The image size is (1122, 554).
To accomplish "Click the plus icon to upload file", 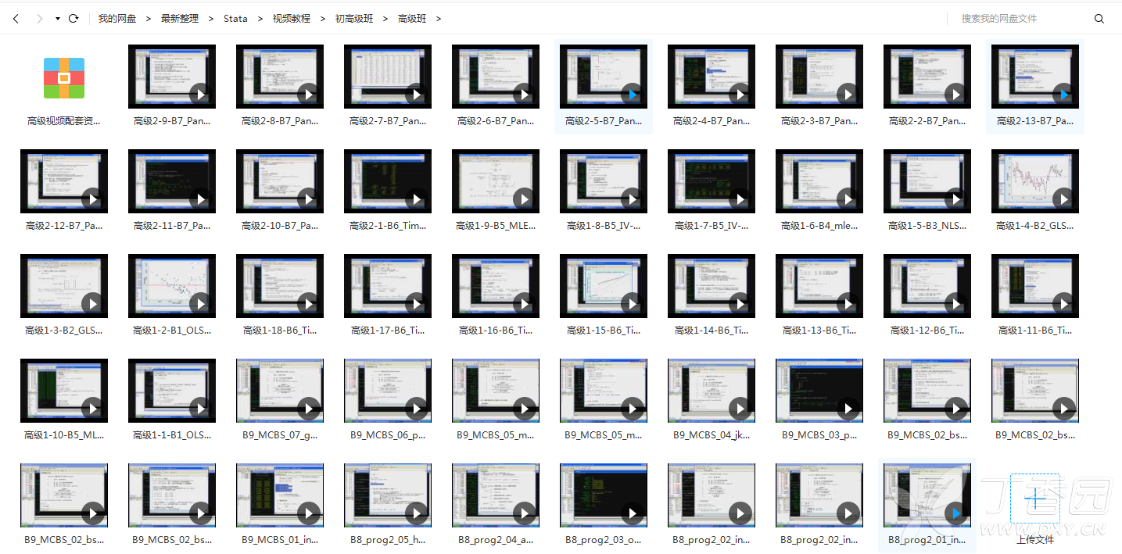I will 1034,498.
